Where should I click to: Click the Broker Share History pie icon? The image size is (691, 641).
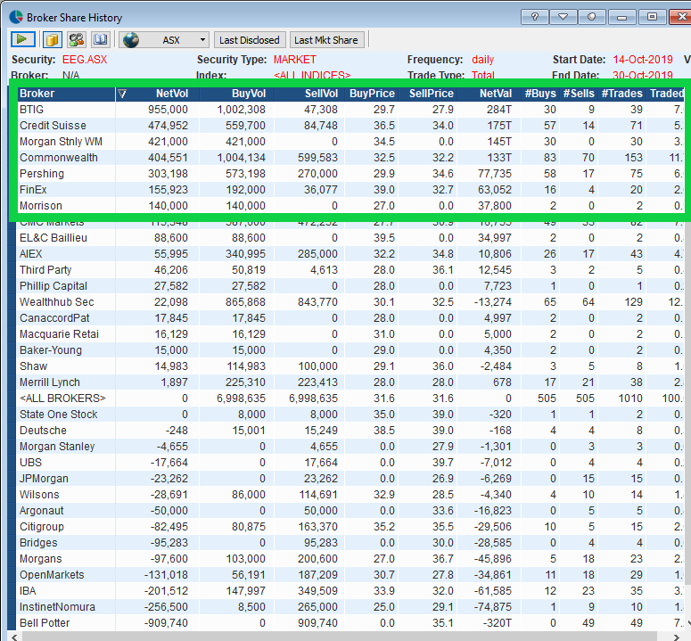click(x=16, y=17)
